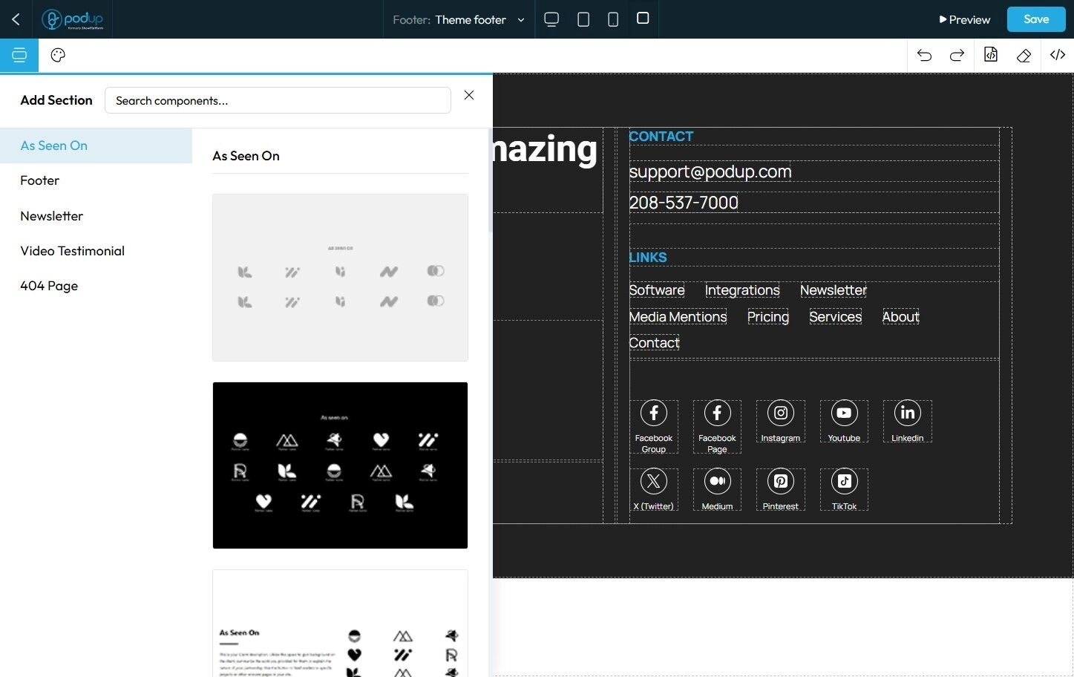The height and width of the screenshot is (677, 1074).
Task: Select the Integrations footer link
Action: [742, 290]
